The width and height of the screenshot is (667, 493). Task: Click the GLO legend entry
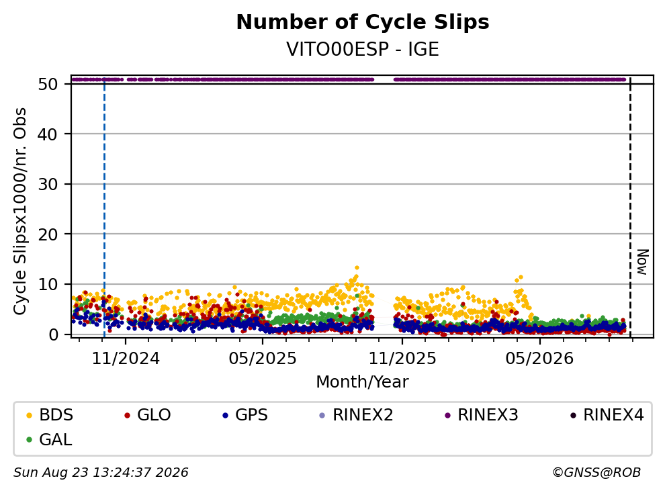pos(148,414)
